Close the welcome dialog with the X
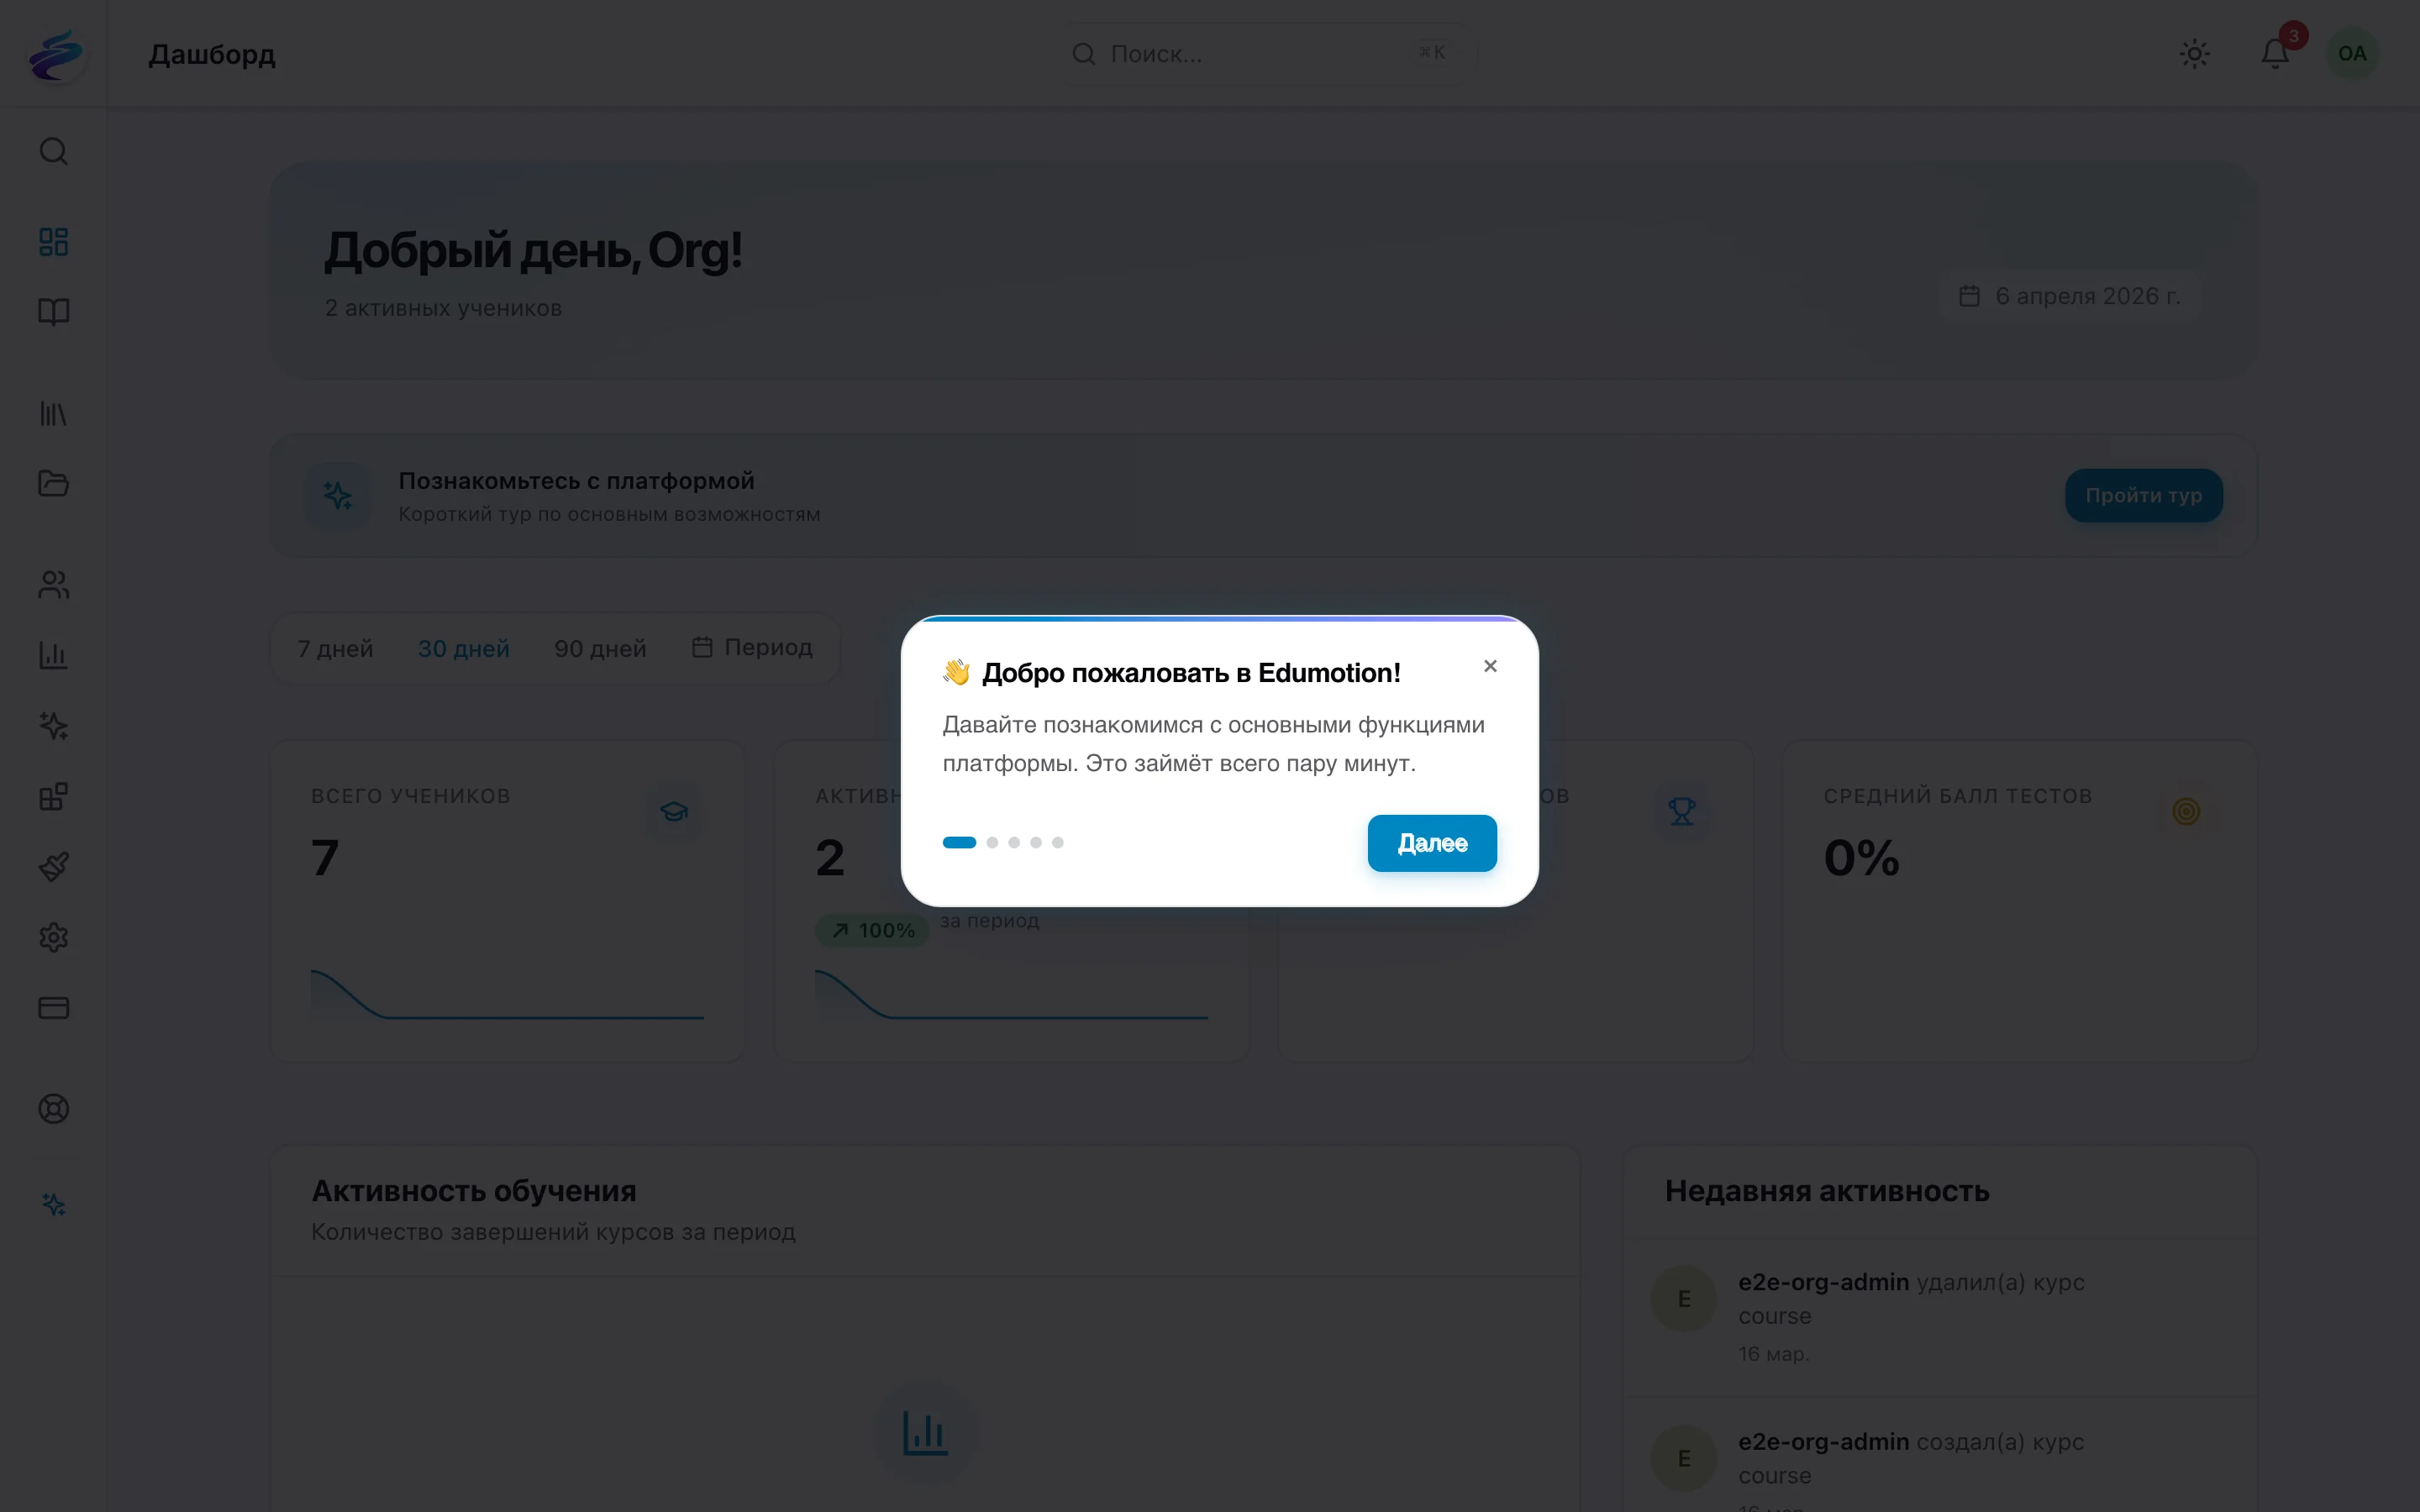2420x1512 pixels. point(1490,666)
